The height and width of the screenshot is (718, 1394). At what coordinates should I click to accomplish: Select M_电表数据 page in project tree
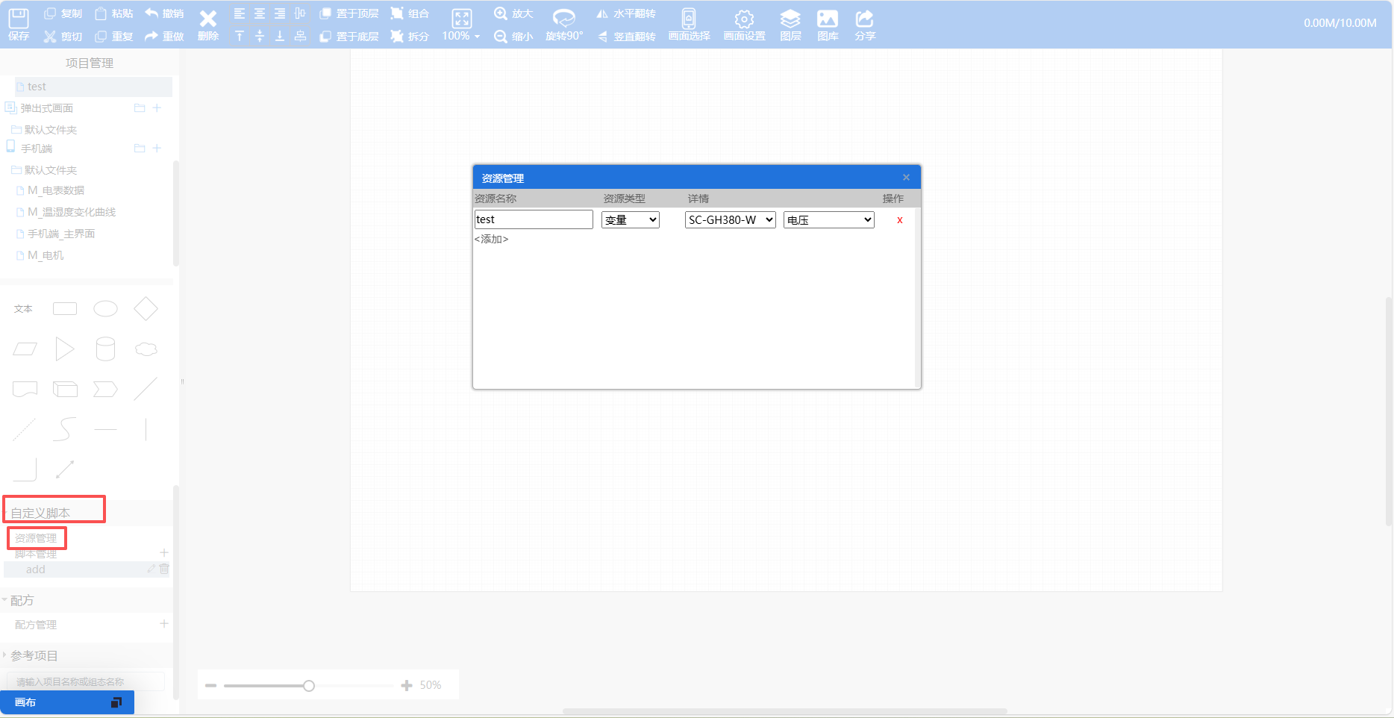(56, 190)
